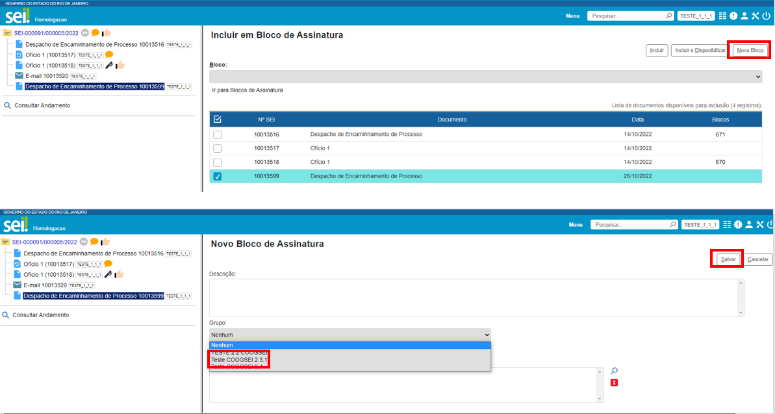Click the Descrição textarea scrollbar down arrow

[740, 313]
